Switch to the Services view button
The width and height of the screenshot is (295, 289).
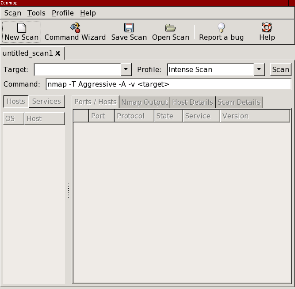46,101
